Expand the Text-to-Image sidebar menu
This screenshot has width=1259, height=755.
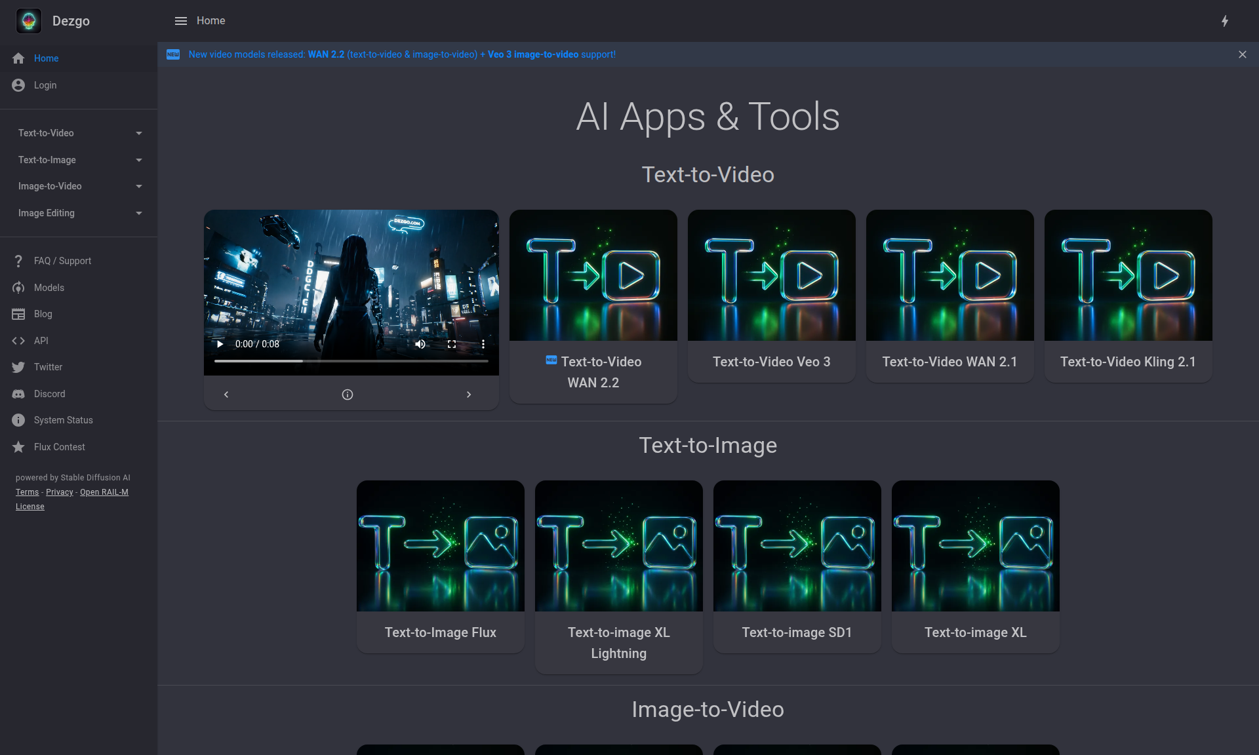point(79,160)
